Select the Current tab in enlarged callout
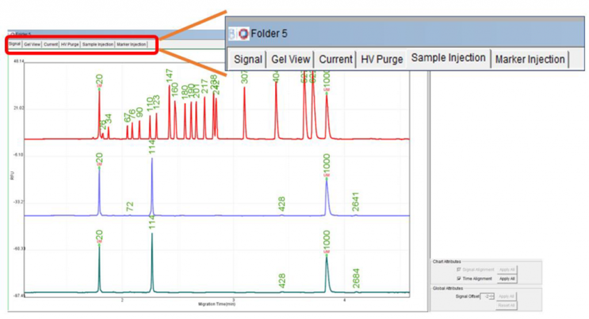The height and width of the screenshot is (319, 589). pyautogui.click(x=335, y=59)
